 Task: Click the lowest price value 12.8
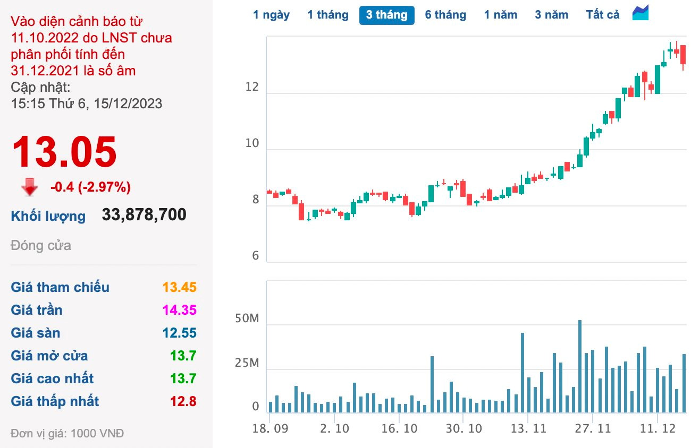tap(183, 401)
